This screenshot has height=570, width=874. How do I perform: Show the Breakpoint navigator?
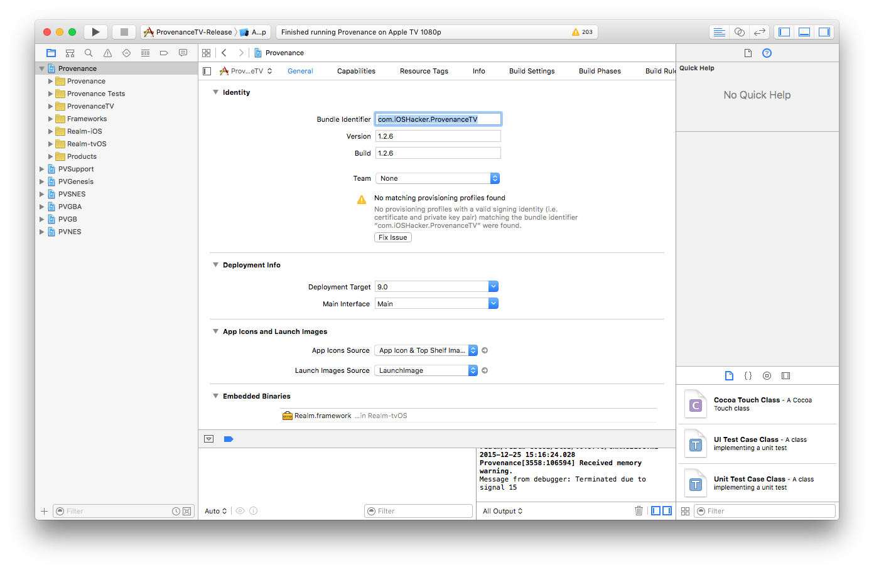(164, 53)
